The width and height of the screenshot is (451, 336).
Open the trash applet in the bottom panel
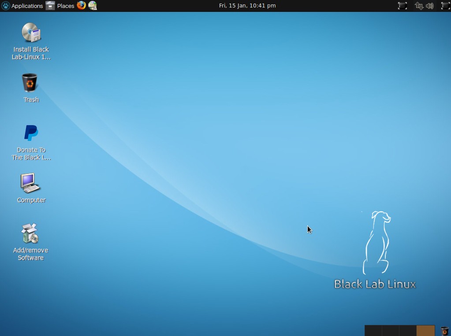pyautogui.click(x=445, y=331)
